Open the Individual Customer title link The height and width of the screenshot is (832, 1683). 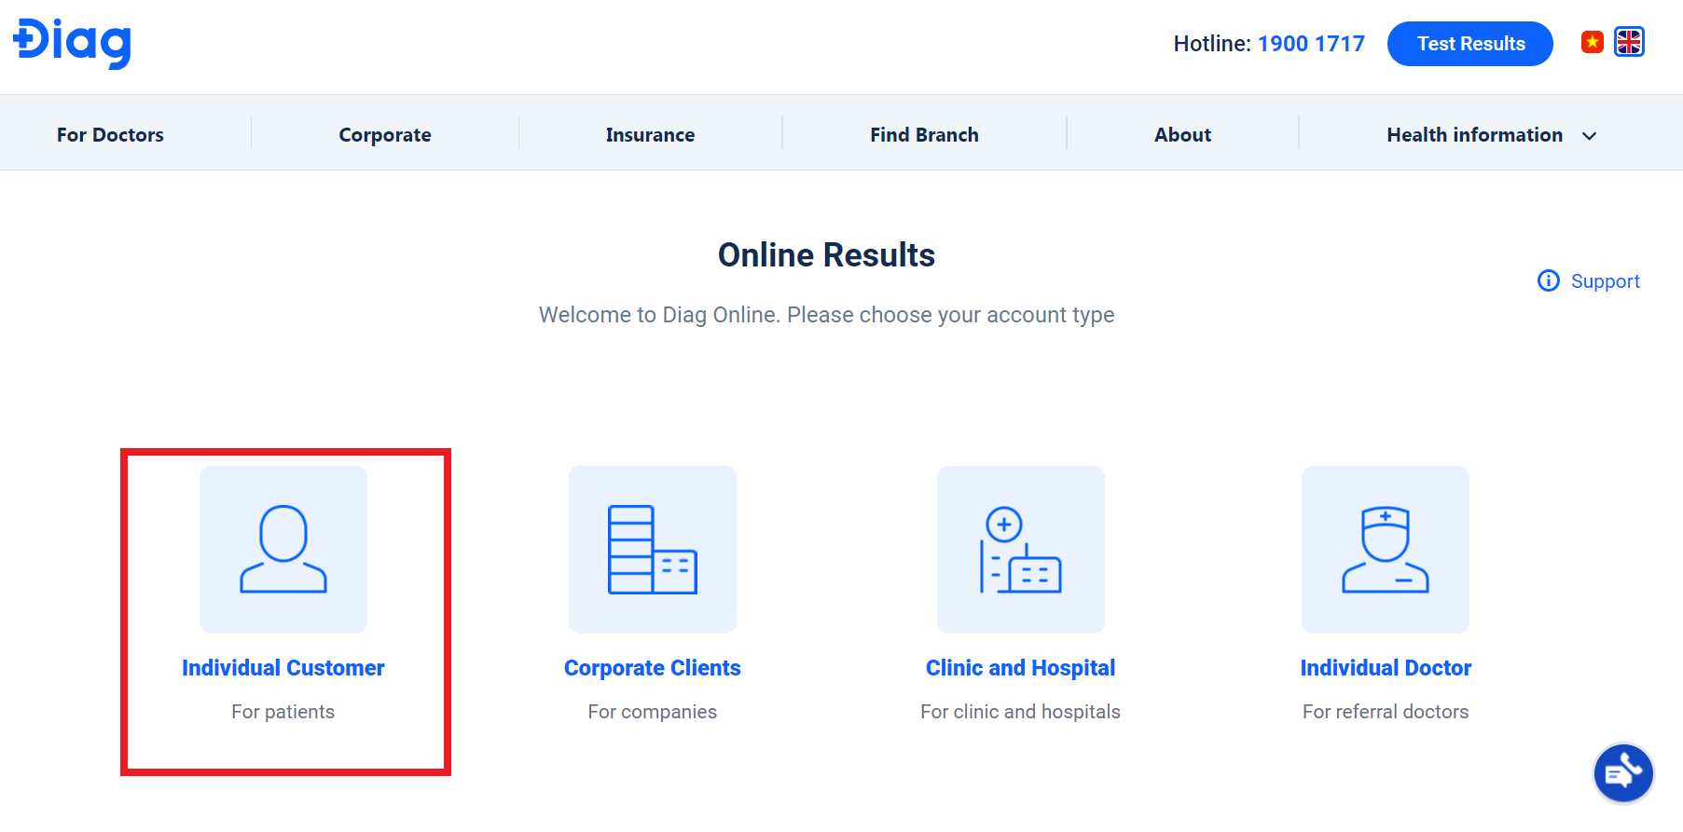[x=283, y=668]
